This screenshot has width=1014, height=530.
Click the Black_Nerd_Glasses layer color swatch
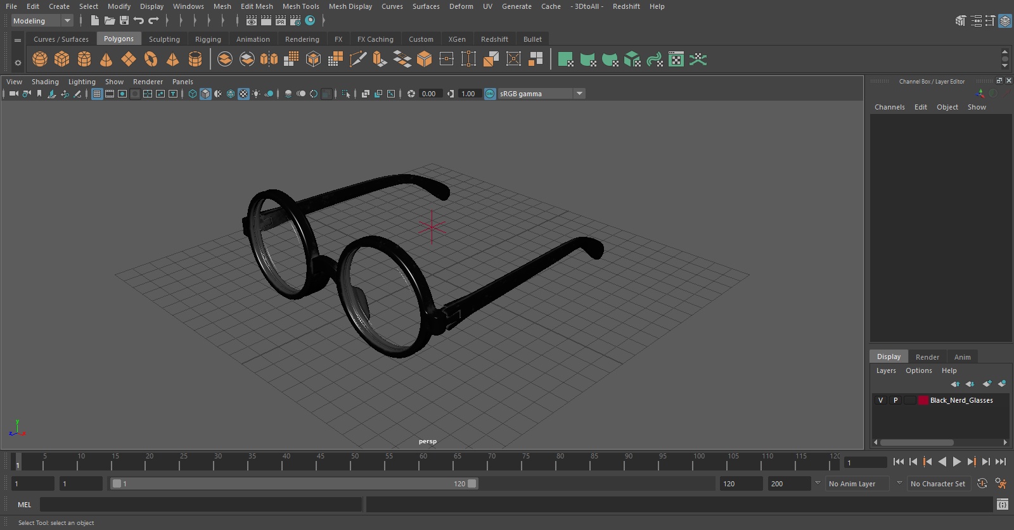[x=923, y=400]
